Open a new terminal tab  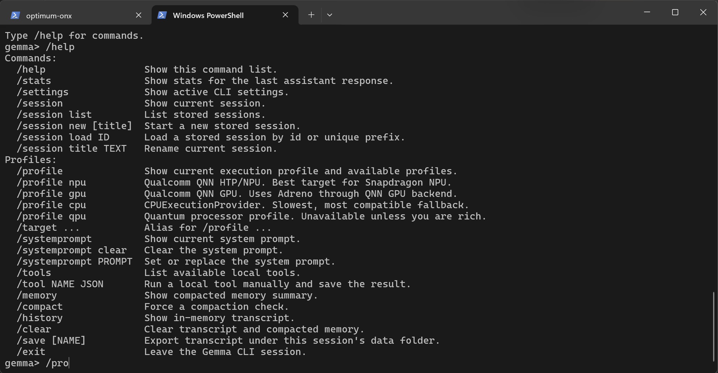click(311, 15)
